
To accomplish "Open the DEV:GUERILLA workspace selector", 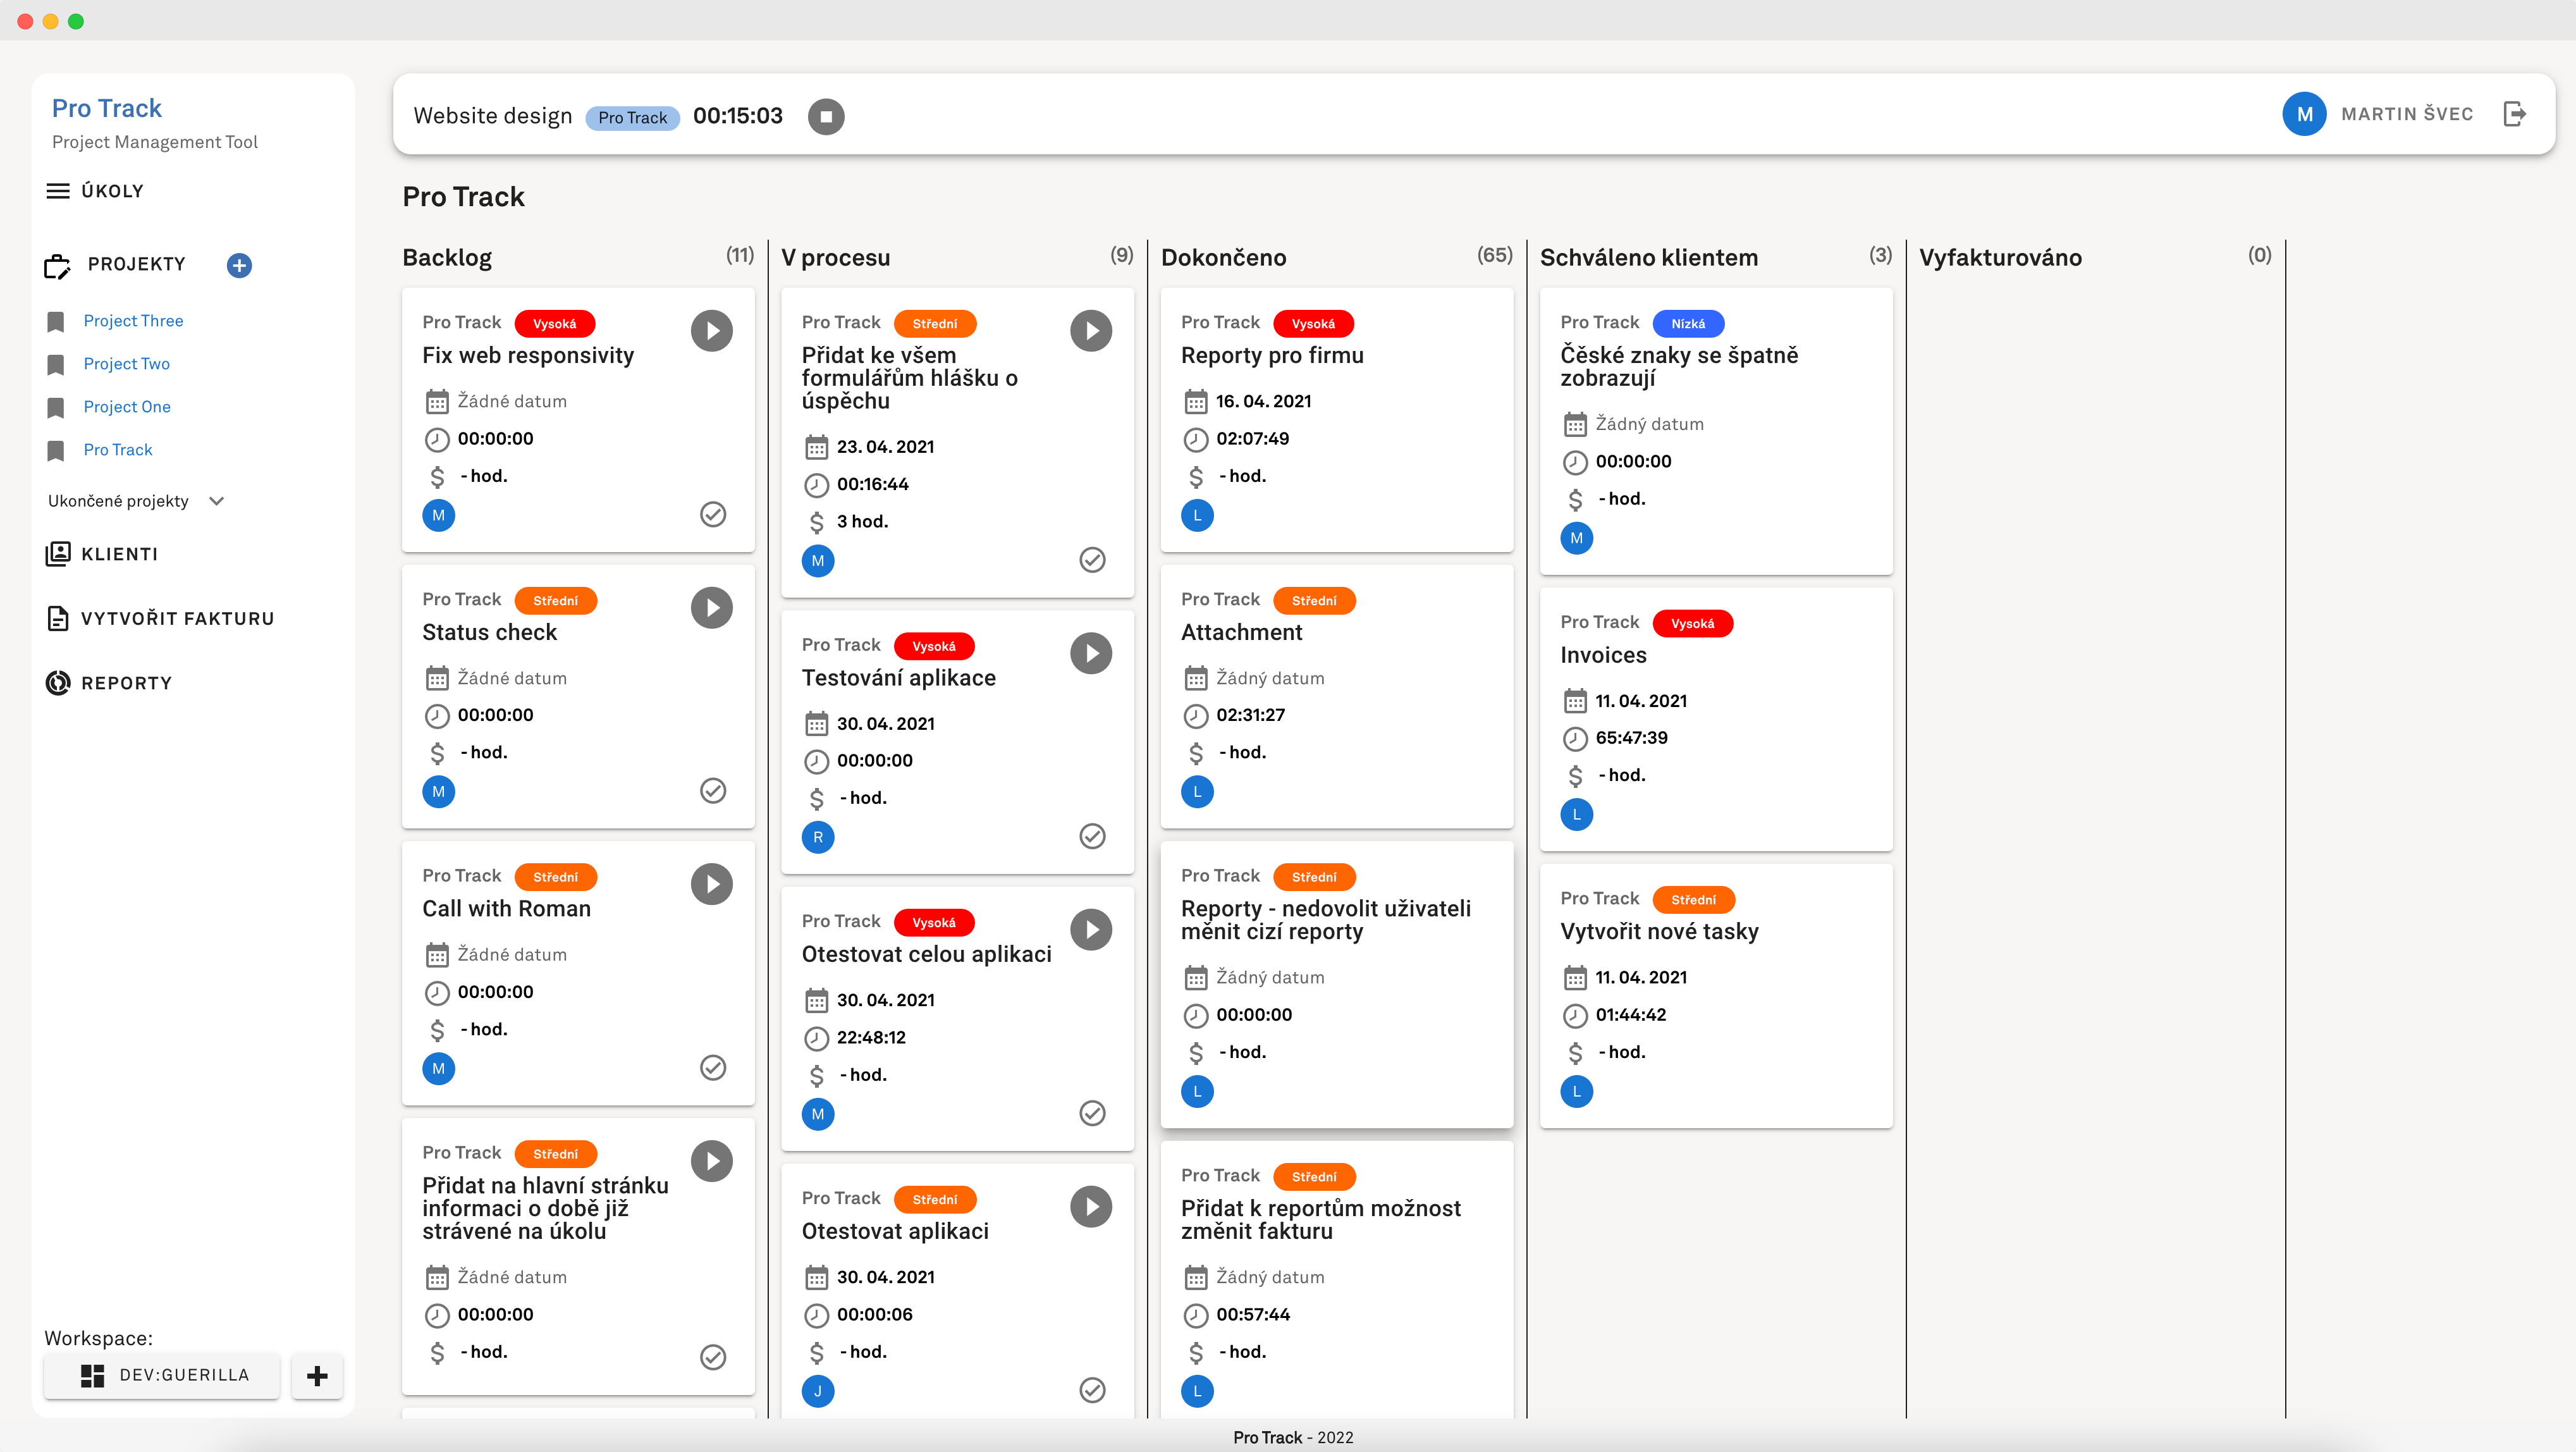I will [162, 1376].
